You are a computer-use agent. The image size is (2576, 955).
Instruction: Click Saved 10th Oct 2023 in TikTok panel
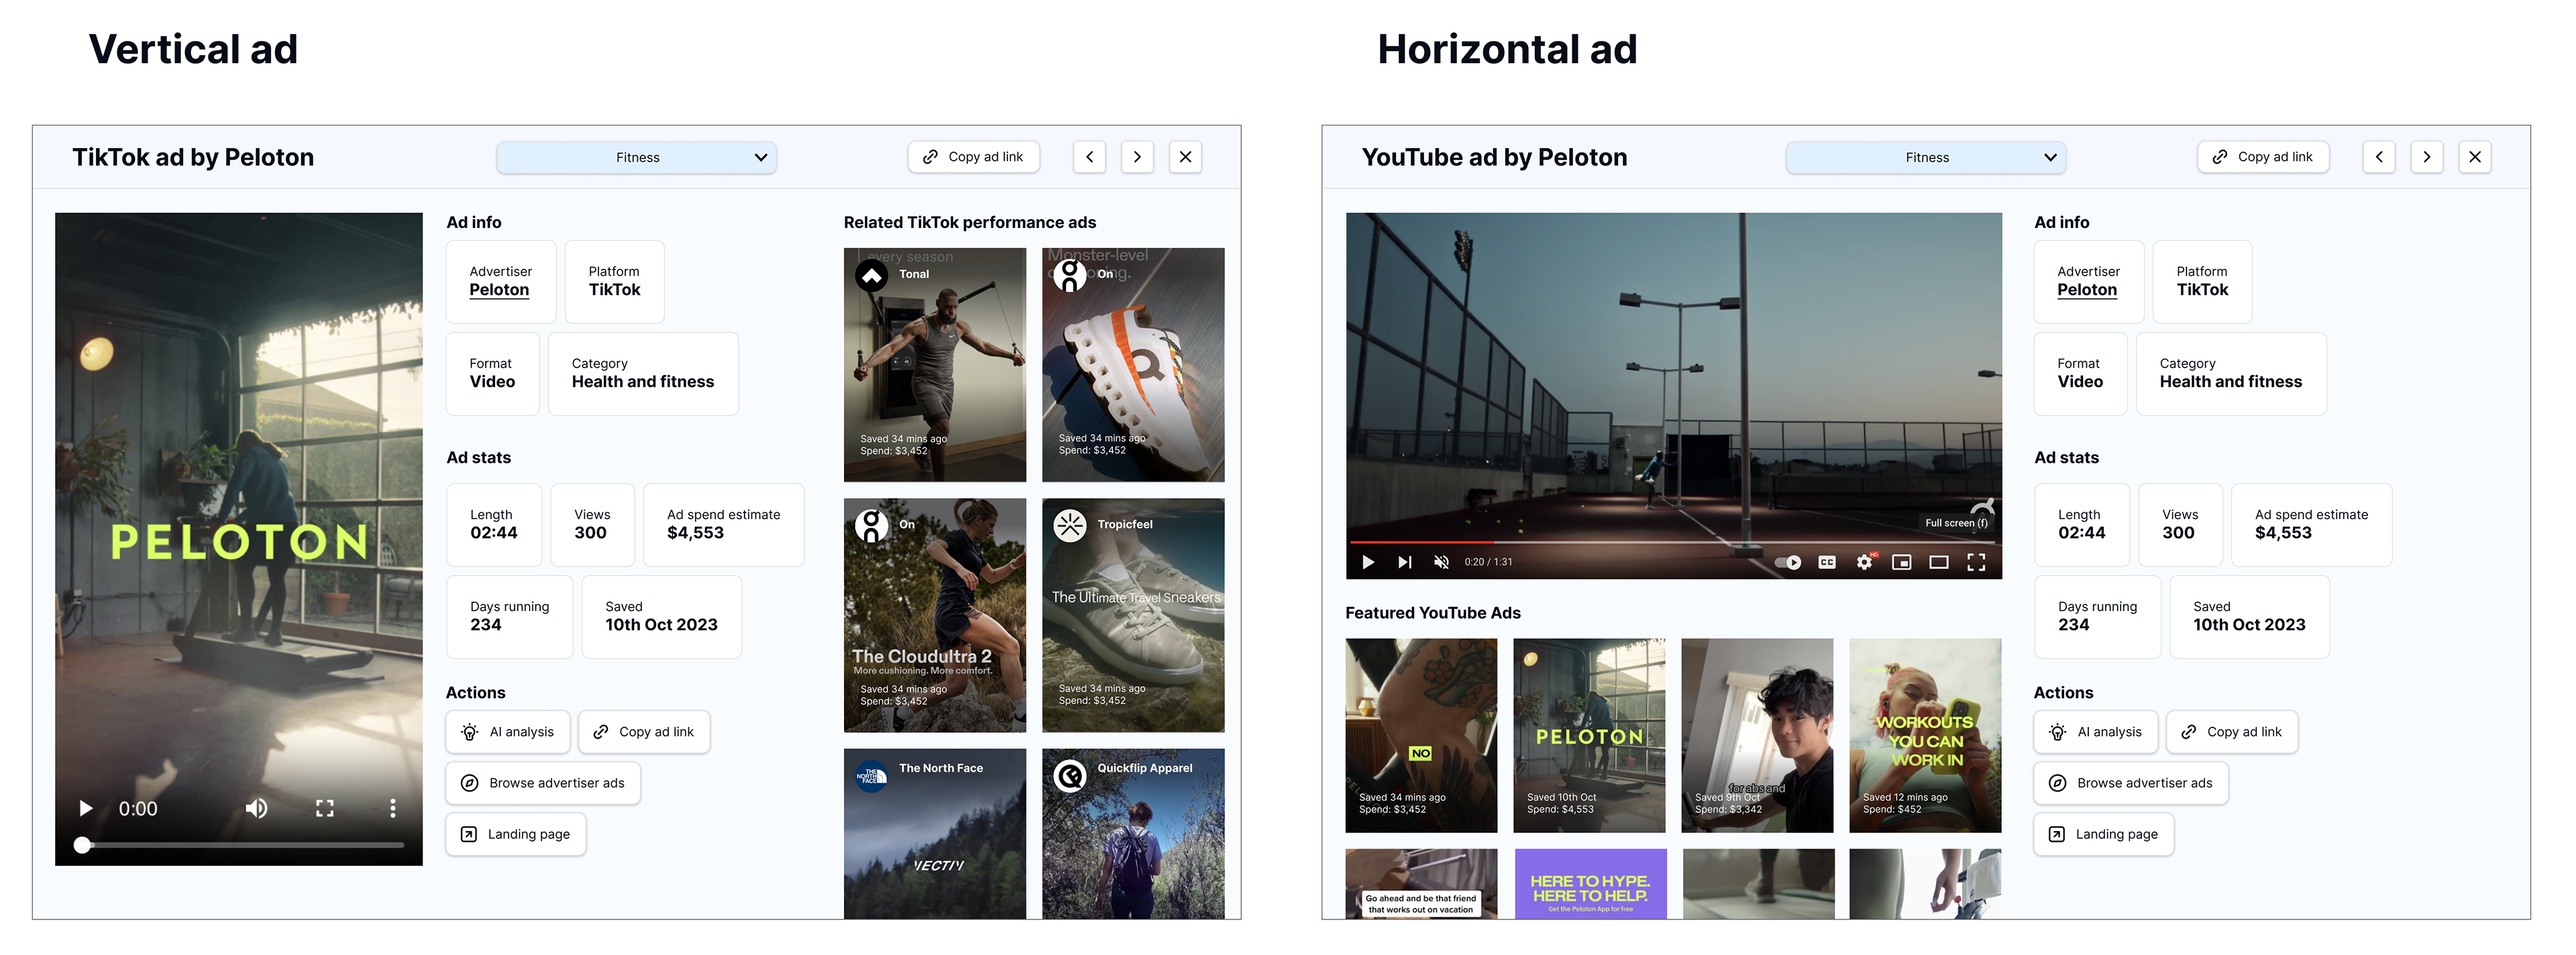pyautogui.click(x=662, y=616)
